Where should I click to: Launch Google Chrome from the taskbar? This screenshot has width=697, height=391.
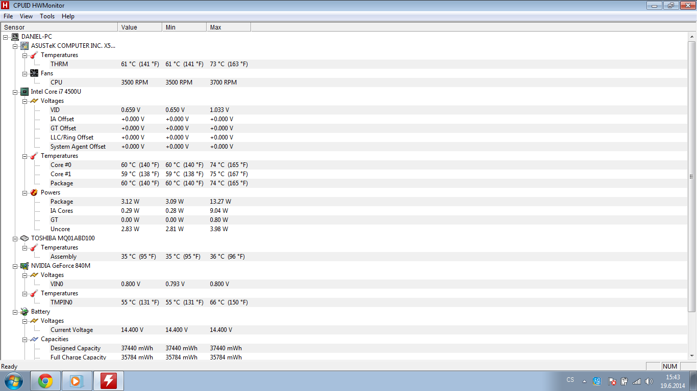point(45,381)
